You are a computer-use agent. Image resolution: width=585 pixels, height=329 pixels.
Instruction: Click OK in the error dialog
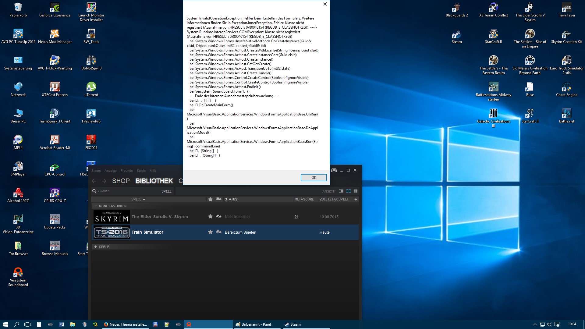(314, 178)
